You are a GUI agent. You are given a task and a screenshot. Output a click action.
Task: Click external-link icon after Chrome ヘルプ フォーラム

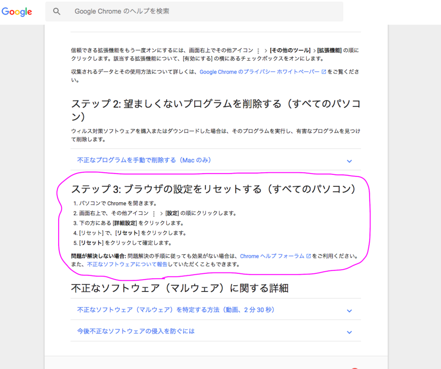click(x=308, y=256)
